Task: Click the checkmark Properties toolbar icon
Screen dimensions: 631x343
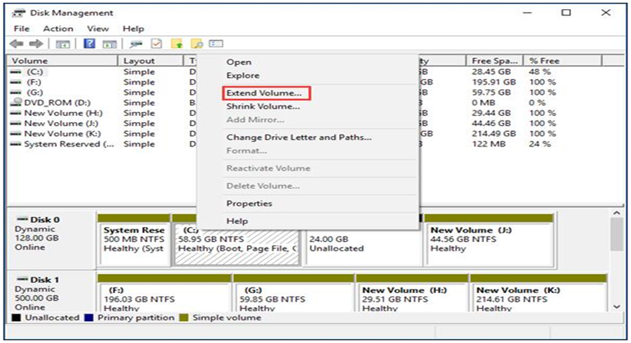Action: click(x=157, y=44)
